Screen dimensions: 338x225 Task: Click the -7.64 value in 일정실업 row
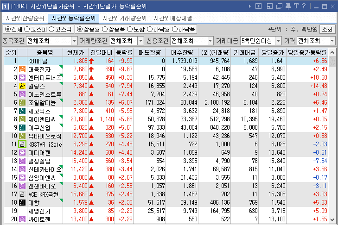point(320,161)
